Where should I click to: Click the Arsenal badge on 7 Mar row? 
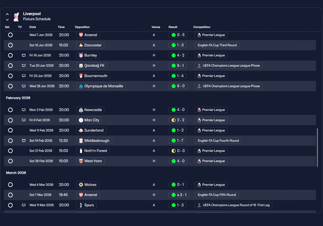81,195
